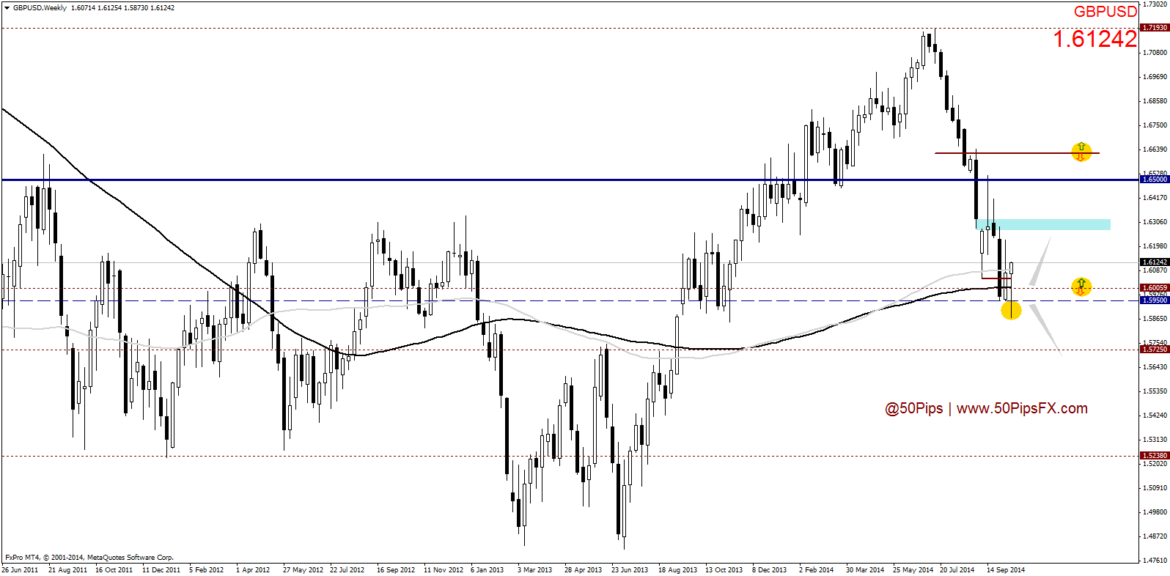
Task: Click the 1.60059 red price label
Action: 1155,288
